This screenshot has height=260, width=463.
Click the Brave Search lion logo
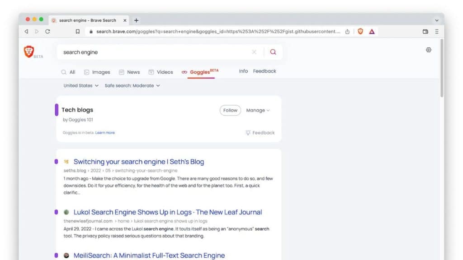pyautogui.click(x=29, y=51)
